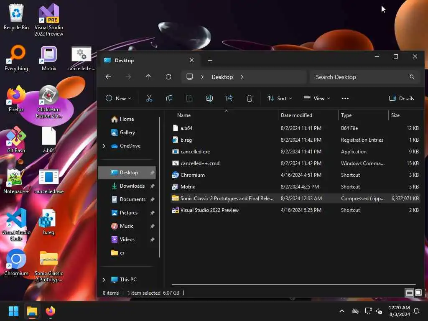The width and height of the screenshot is (428, 321).
Task: Expand This PC in navigation pane
Action: pyautogui.click(x=104, y=280)
